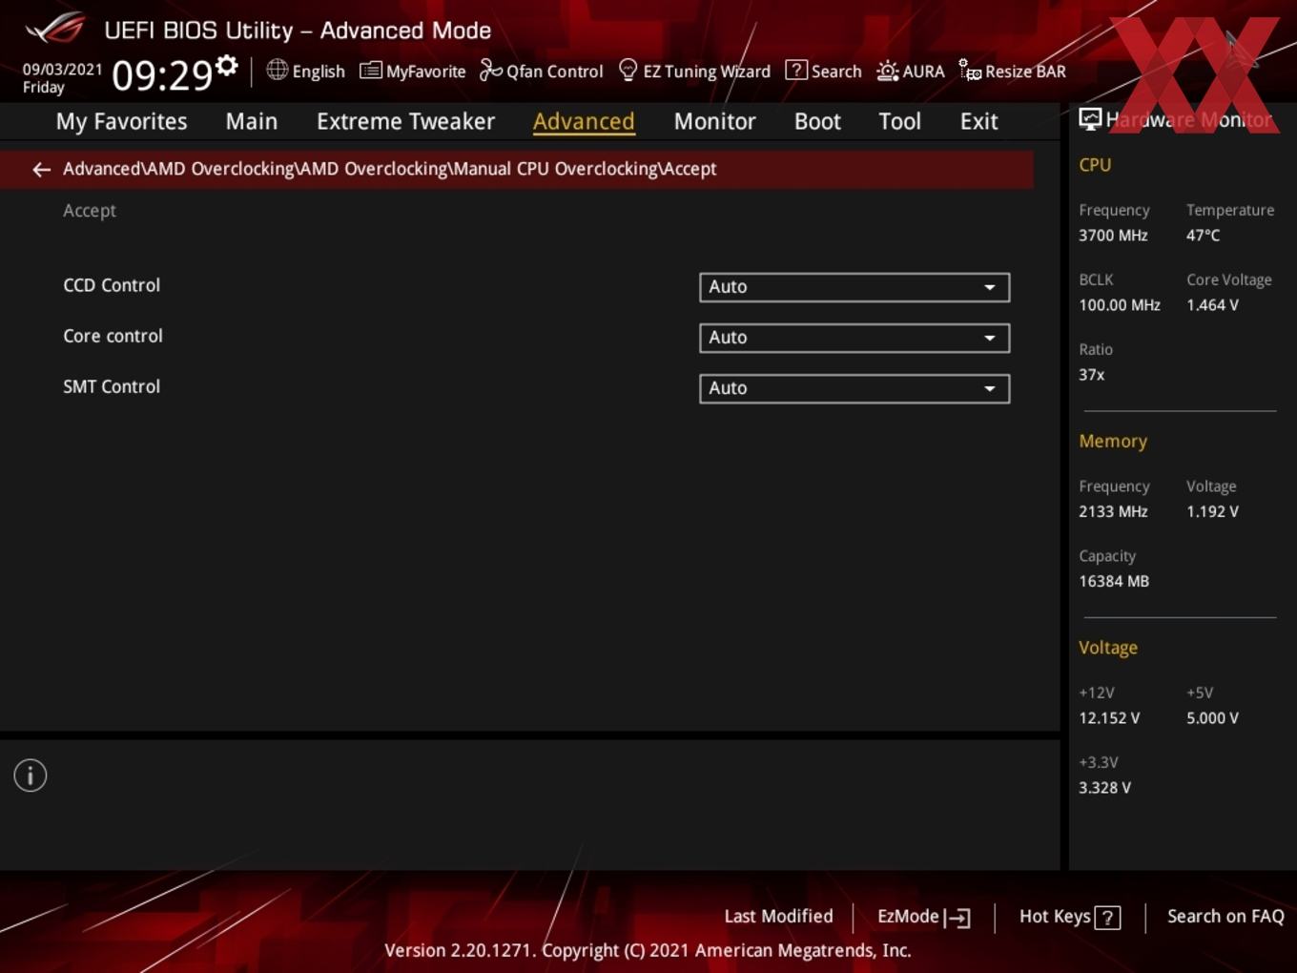
Task: Click the AURA label
Action: 923,72
